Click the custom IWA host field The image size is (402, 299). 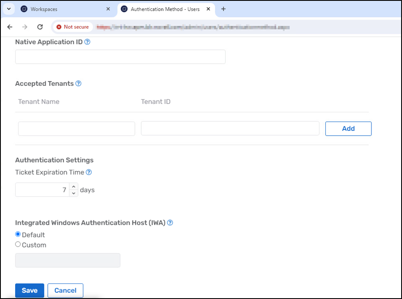(67, 260)
